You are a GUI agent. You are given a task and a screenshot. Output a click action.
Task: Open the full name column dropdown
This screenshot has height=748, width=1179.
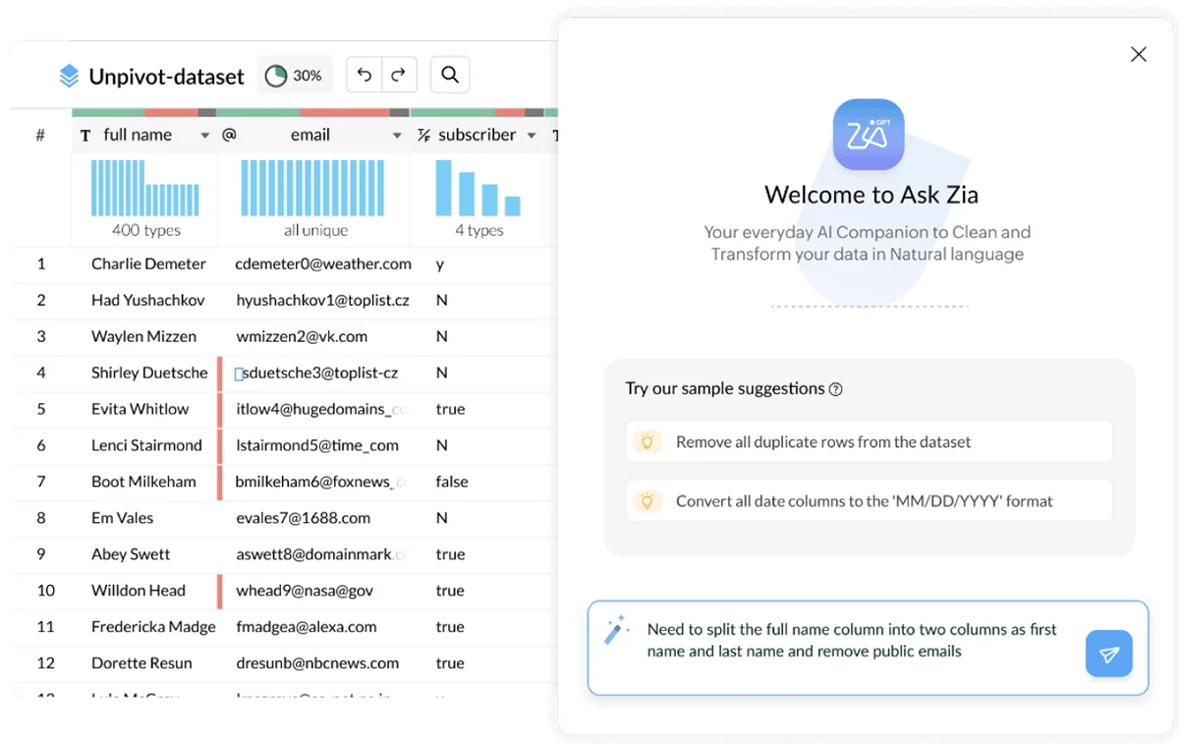204,135
